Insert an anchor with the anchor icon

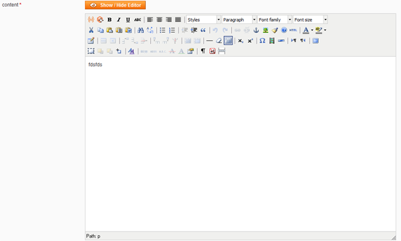point(256,30)
